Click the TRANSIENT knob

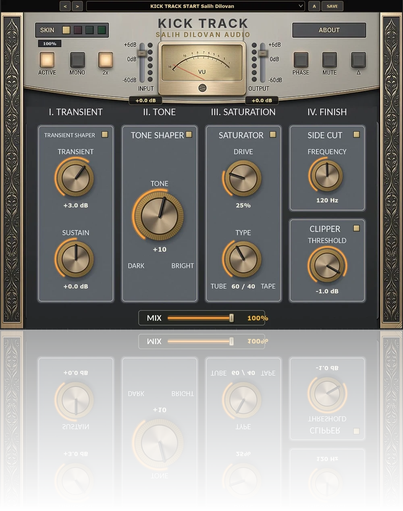(x=75, y=178)
